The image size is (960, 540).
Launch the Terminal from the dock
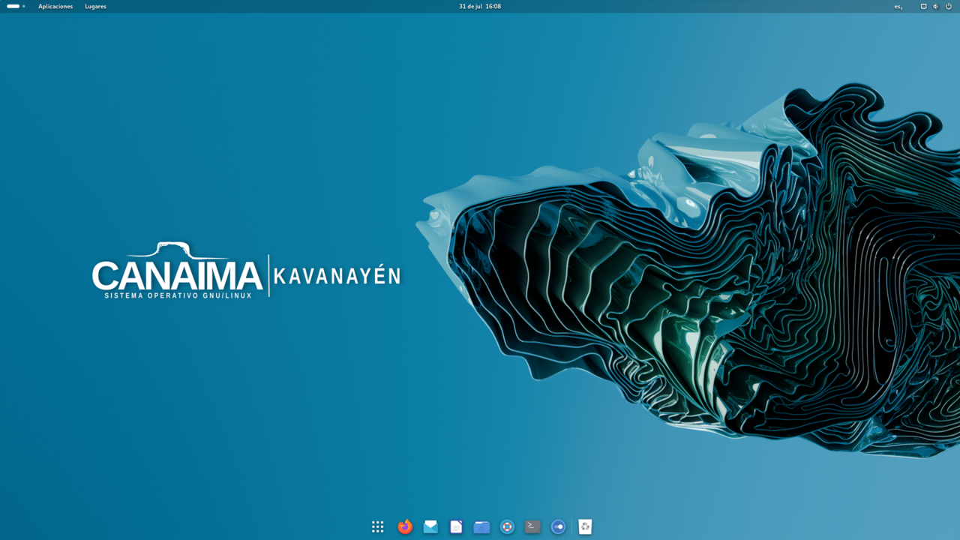click(x=532, y=526)
